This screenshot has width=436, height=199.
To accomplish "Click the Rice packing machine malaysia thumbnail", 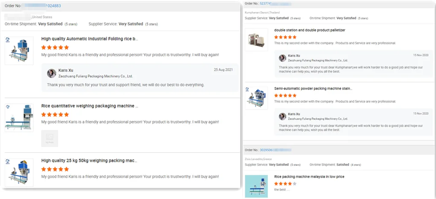I will (x=256, y=186).
